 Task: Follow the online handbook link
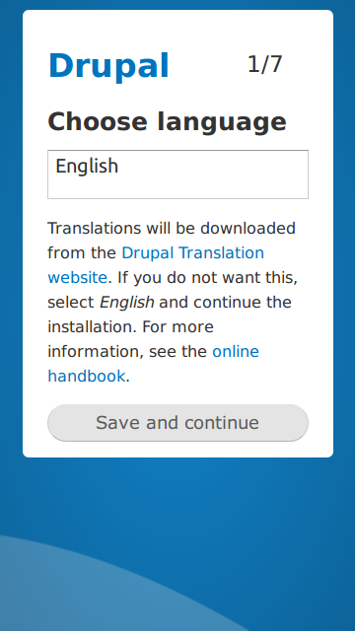[154, 364]
